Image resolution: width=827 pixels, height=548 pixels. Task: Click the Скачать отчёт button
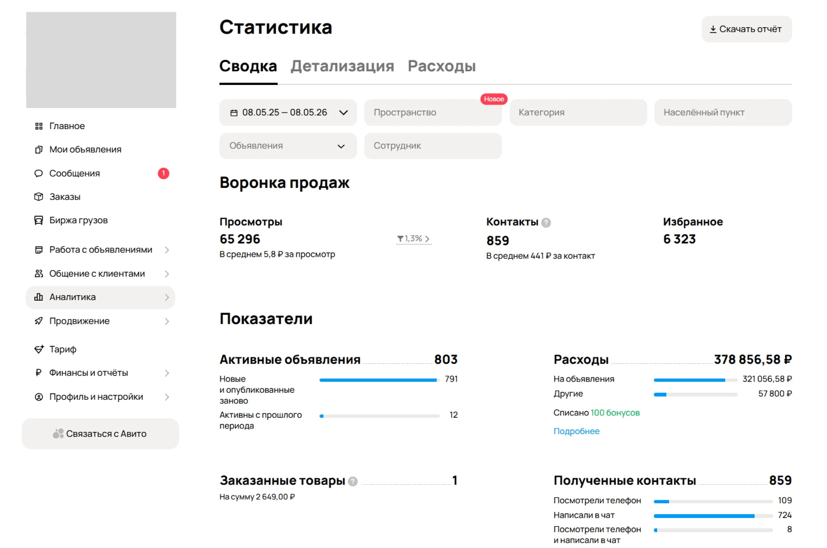[747, 29]
